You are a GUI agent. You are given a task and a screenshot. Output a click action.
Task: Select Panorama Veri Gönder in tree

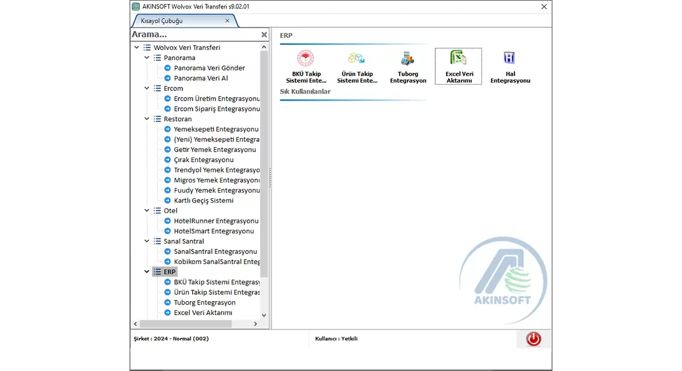[209, 68]
